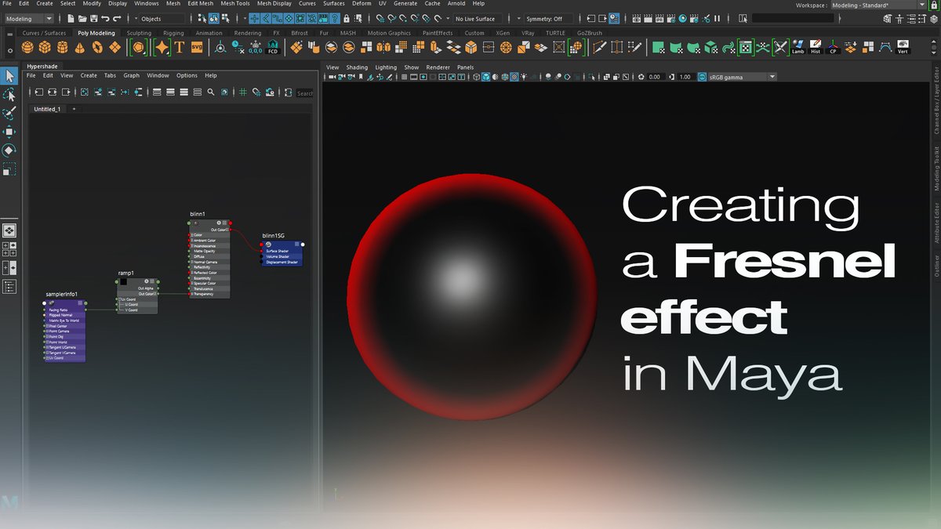Switch to the Rendering shelf tab

coord(248,33)
